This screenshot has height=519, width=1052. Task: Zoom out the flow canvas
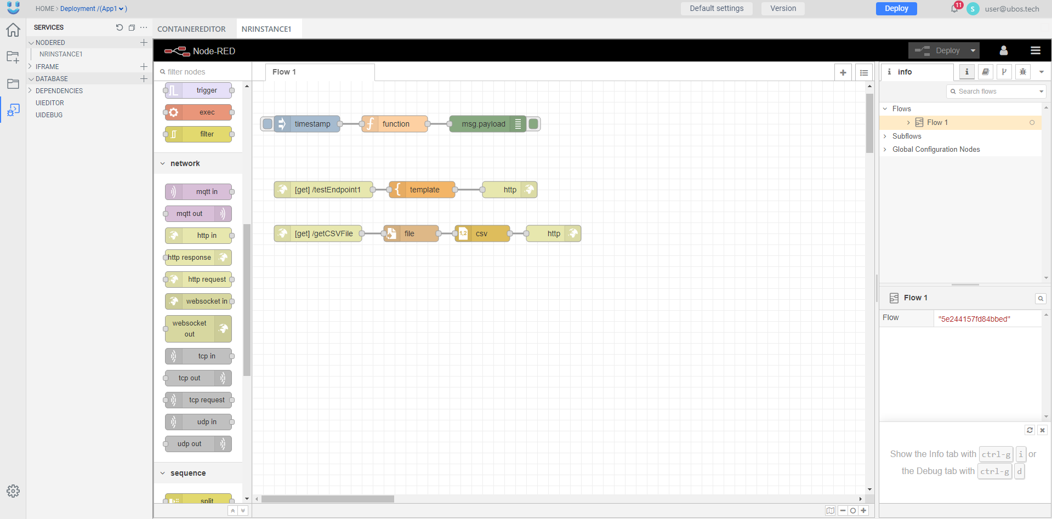(843, 511)
